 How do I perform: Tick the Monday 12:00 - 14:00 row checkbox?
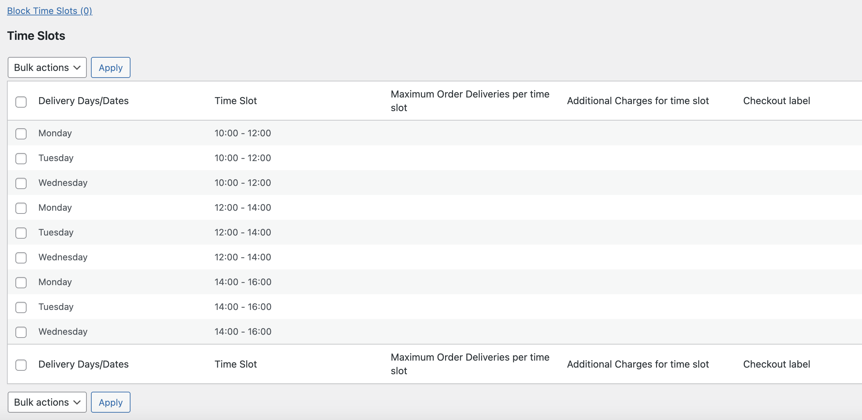click(21, 208)
